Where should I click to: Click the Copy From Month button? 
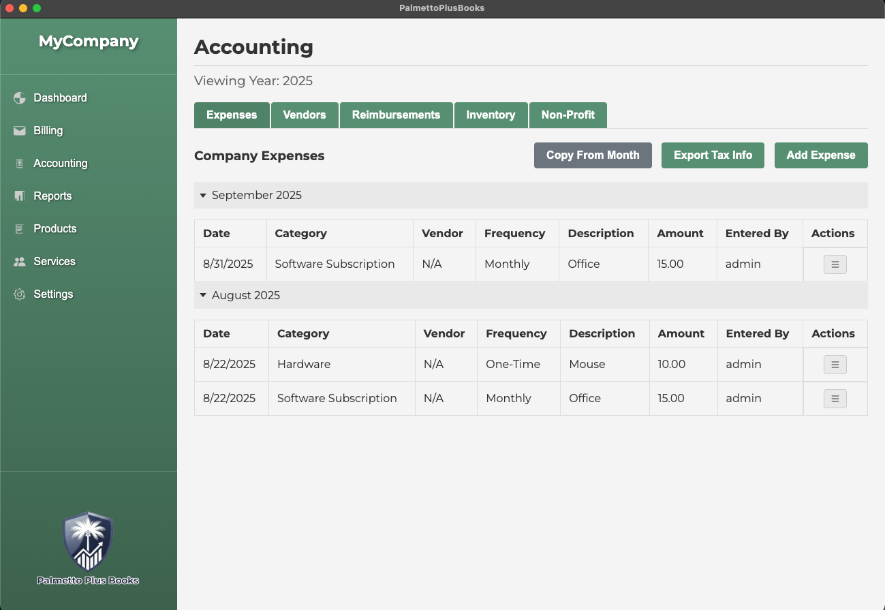coord(593,155)
